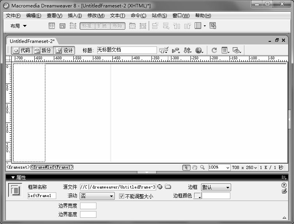The width and height of the screenshot is (294, 224).
Task: Open the 命令(C) menu
Action: pyautogui.click(x=138, y=16)
